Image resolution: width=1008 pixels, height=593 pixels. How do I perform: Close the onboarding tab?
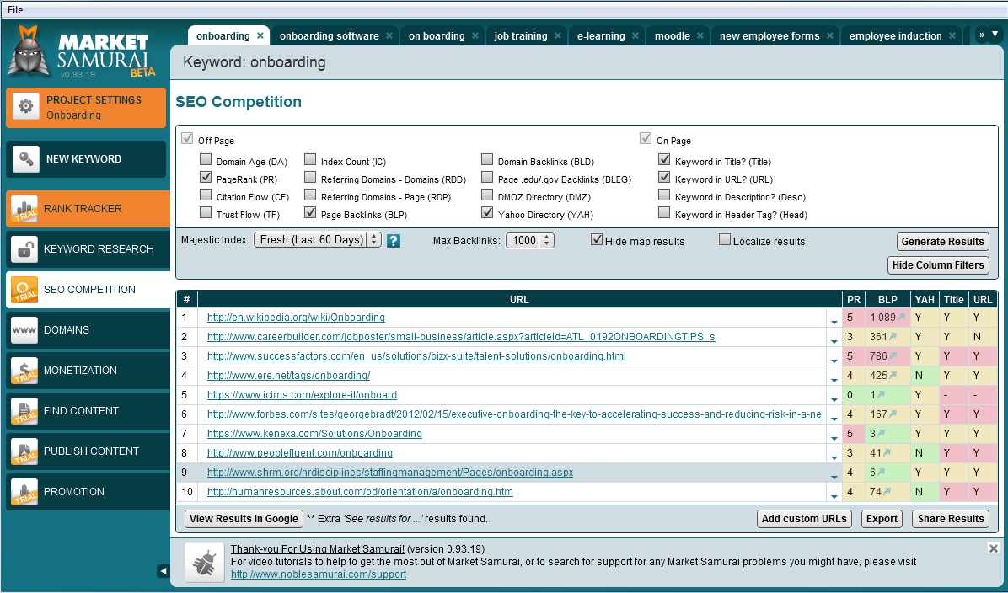[260, 36]
